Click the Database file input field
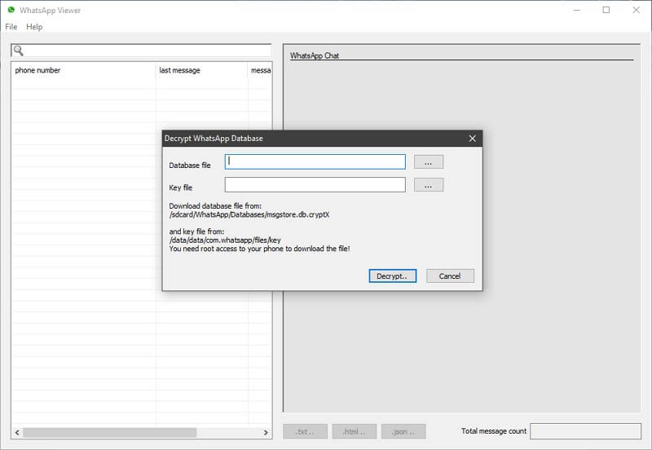Screen dimensions: 652x450 (315, 161)
